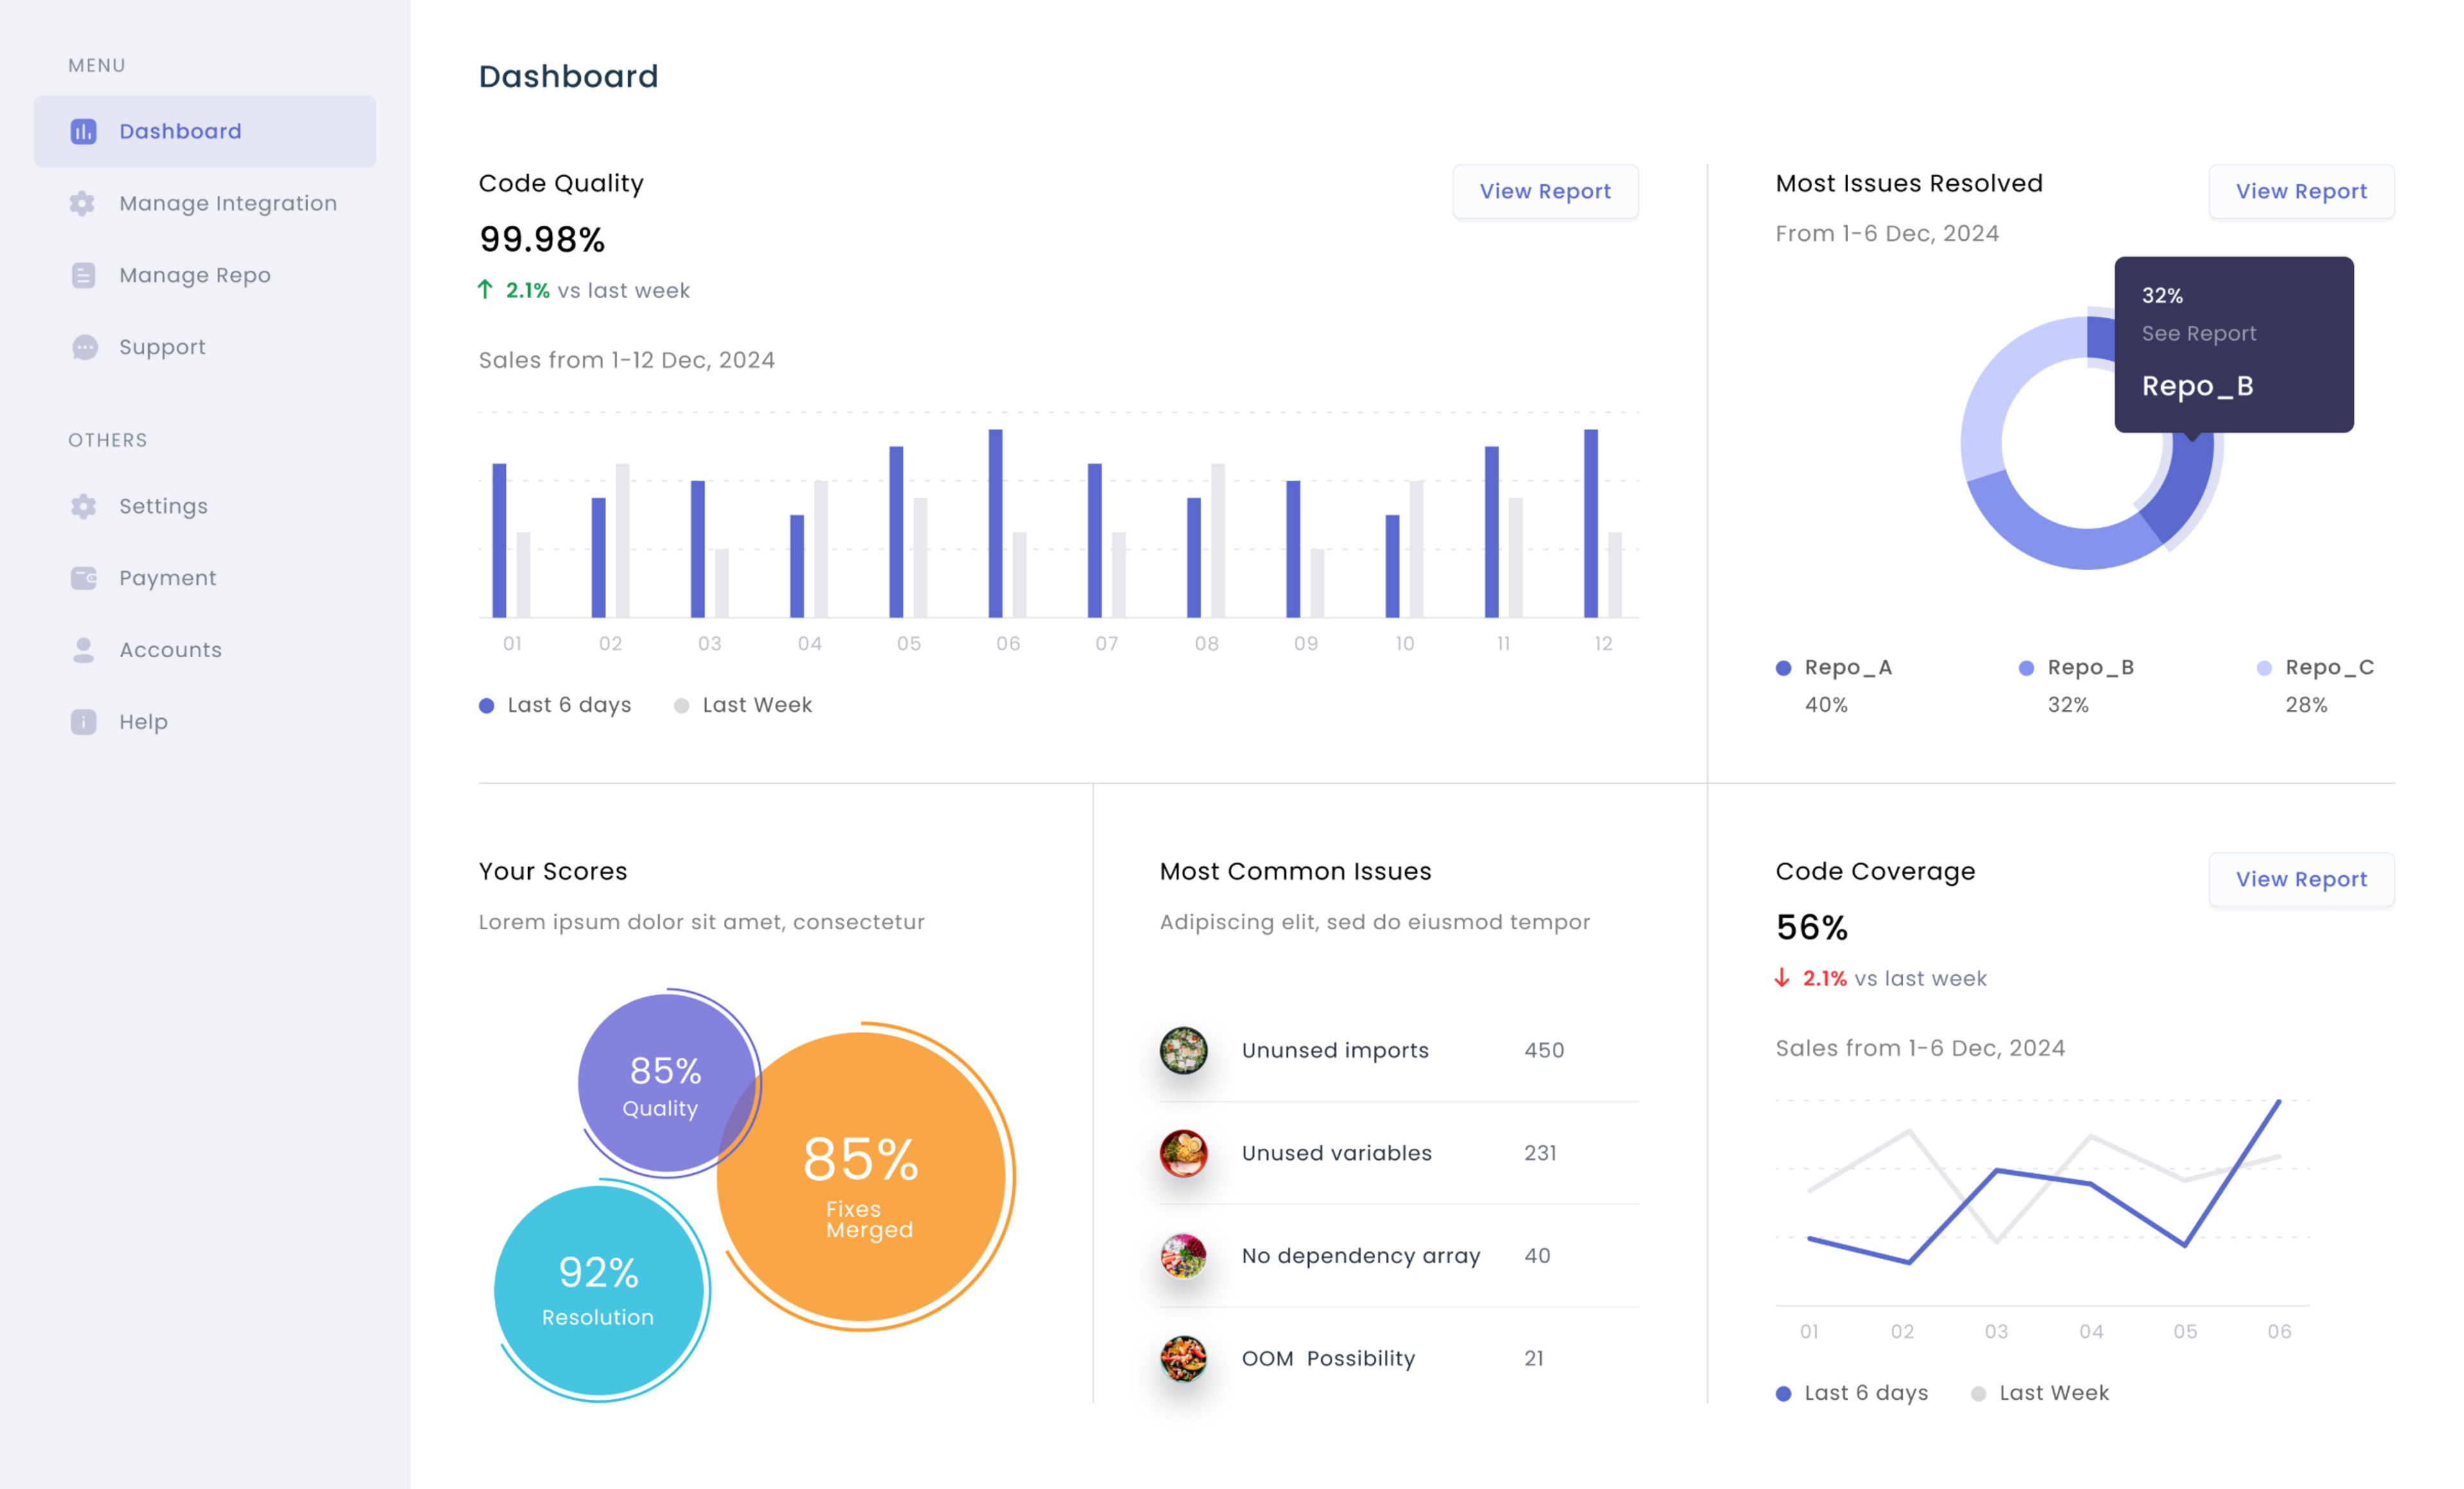Open the Dashboard menu item
Viewport: 2464px width, 1489px height.
click(x=205, y=131)
